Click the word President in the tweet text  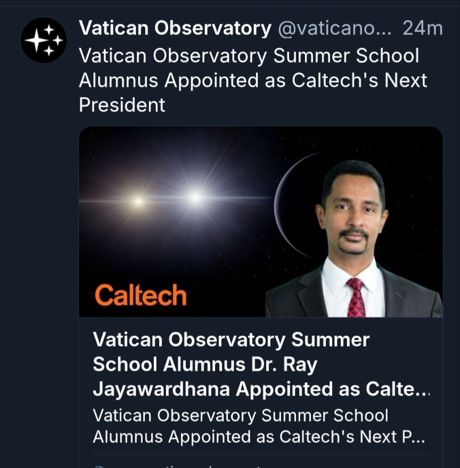coord(122,105)
